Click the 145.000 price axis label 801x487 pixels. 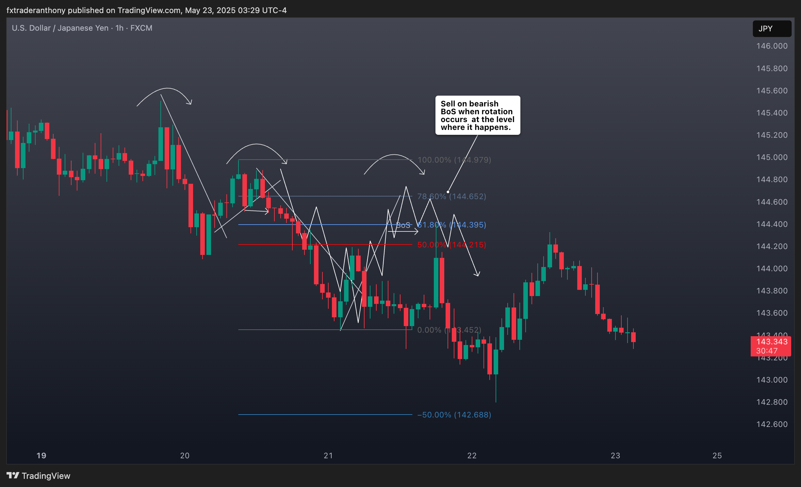(x=772, y=157)
